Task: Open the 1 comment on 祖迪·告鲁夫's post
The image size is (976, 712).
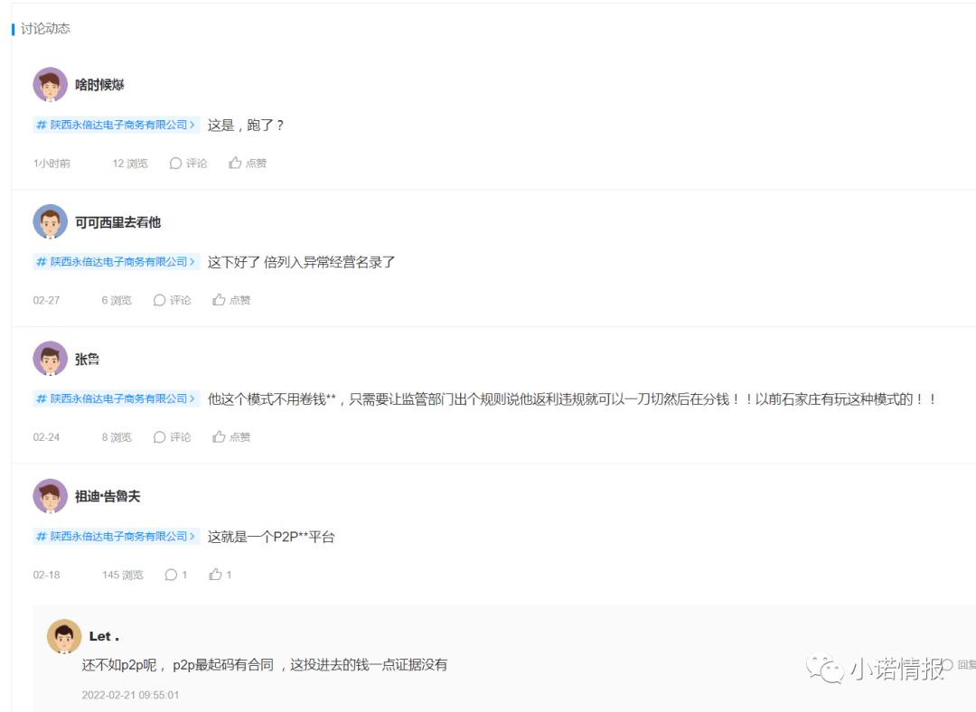Action: (x=175, y=575)
